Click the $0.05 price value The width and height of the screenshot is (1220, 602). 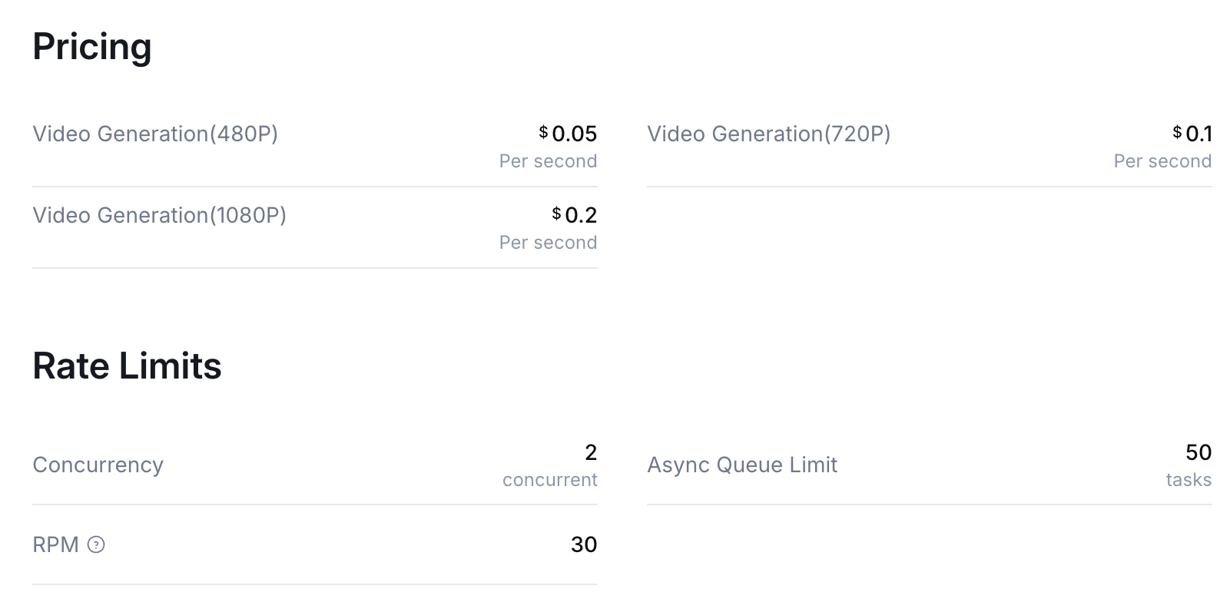click(568, 134)
